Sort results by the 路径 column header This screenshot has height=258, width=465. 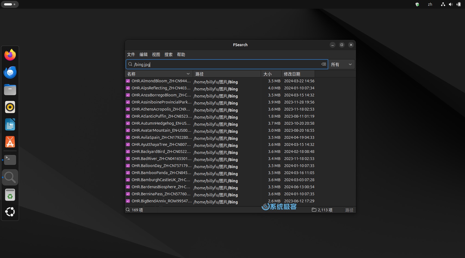pyautogui.click(x=227, y=74)
